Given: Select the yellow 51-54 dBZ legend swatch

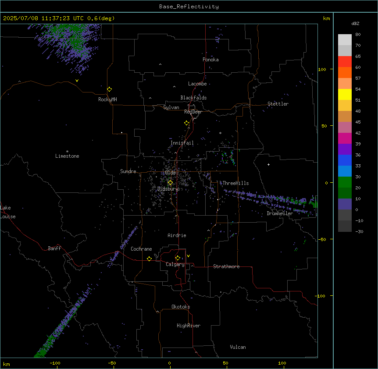Looking at the screenshot, I should pyautogui.click(x=345, y=94).
